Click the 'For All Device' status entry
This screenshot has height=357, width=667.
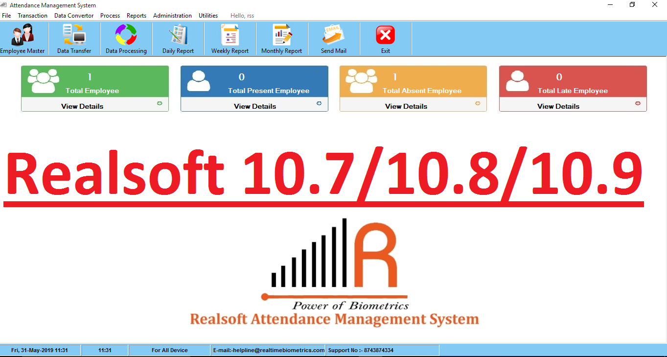coord(170,350)
